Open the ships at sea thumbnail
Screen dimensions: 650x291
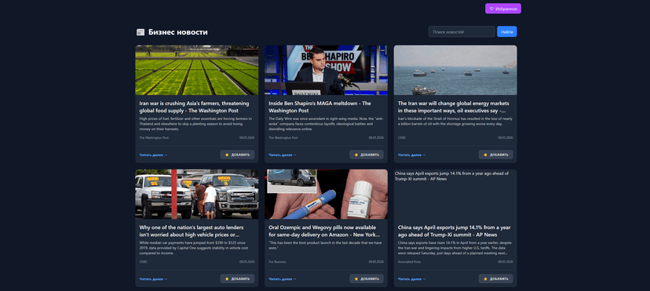pyautogui.click(x=455, y=70)
